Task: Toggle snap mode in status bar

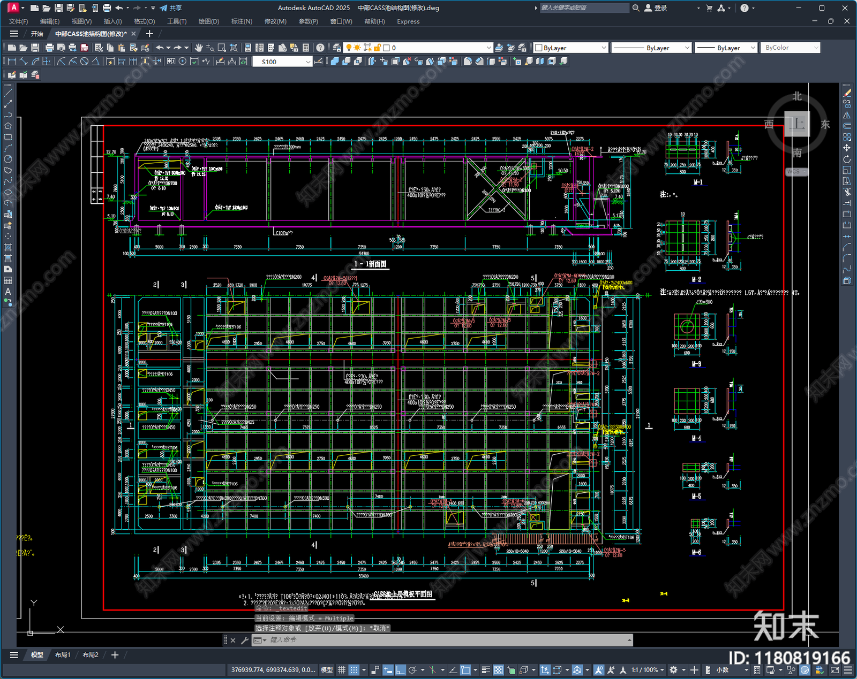Action: coord(354,670)
